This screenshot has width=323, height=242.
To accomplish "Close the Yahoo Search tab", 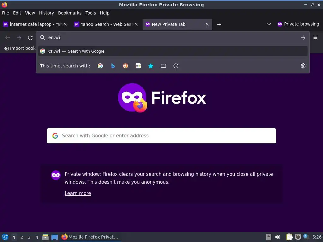I will (136, 24).
